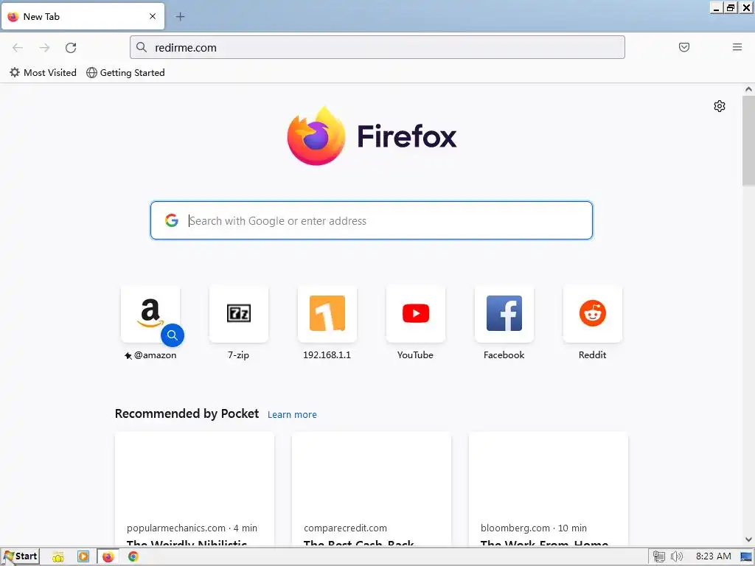Viewport: 755px width, 566px height.
Task: Click the Google logo in search box
Action: pyautogui.click(x=171, y=220)
